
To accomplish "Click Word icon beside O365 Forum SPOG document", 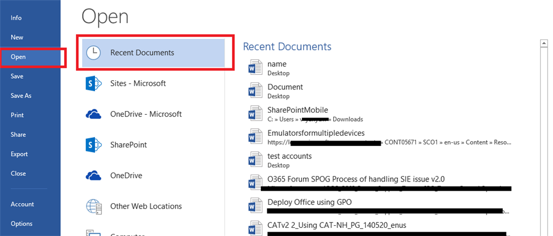I will 255,183.
